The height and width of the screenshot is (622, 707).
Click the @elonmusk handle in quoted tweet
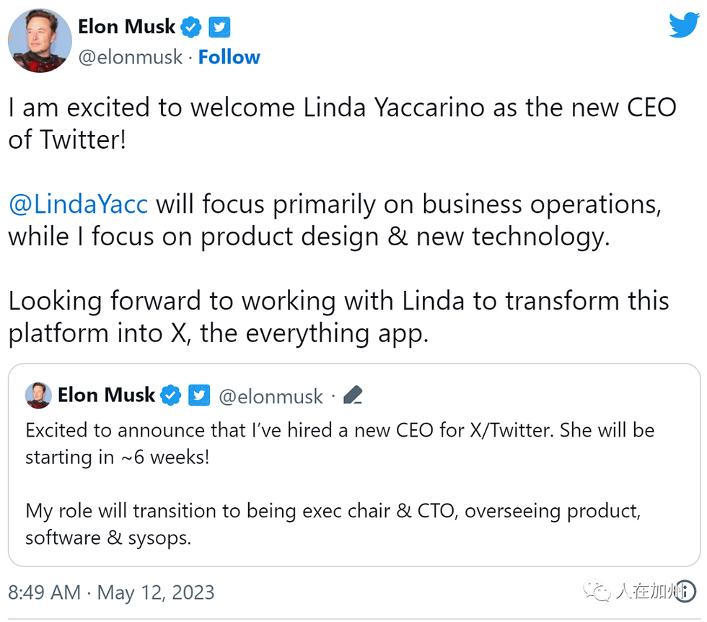271,396
